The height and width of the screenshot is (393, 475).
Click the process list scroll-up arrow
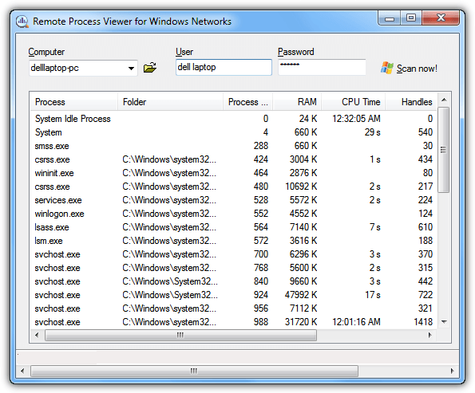(444, 100)
